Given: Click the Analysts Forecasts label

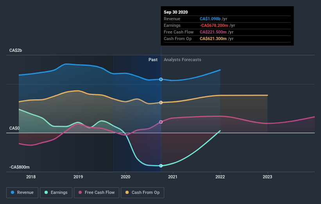Looking at the screenshot, I should click(x=183, y=60).
